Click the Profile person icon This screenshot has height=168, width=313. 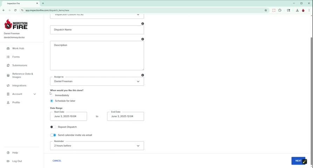(x=8, y=103)
